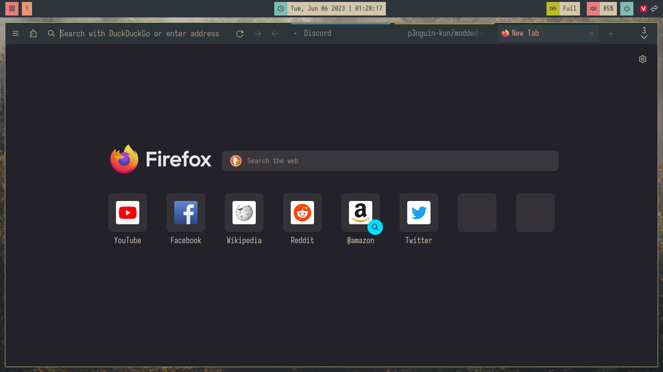Click the Wikipedia label text
The width and height of the screenshot is (663, 372).
pyautogui.click(x=244, y=240)
